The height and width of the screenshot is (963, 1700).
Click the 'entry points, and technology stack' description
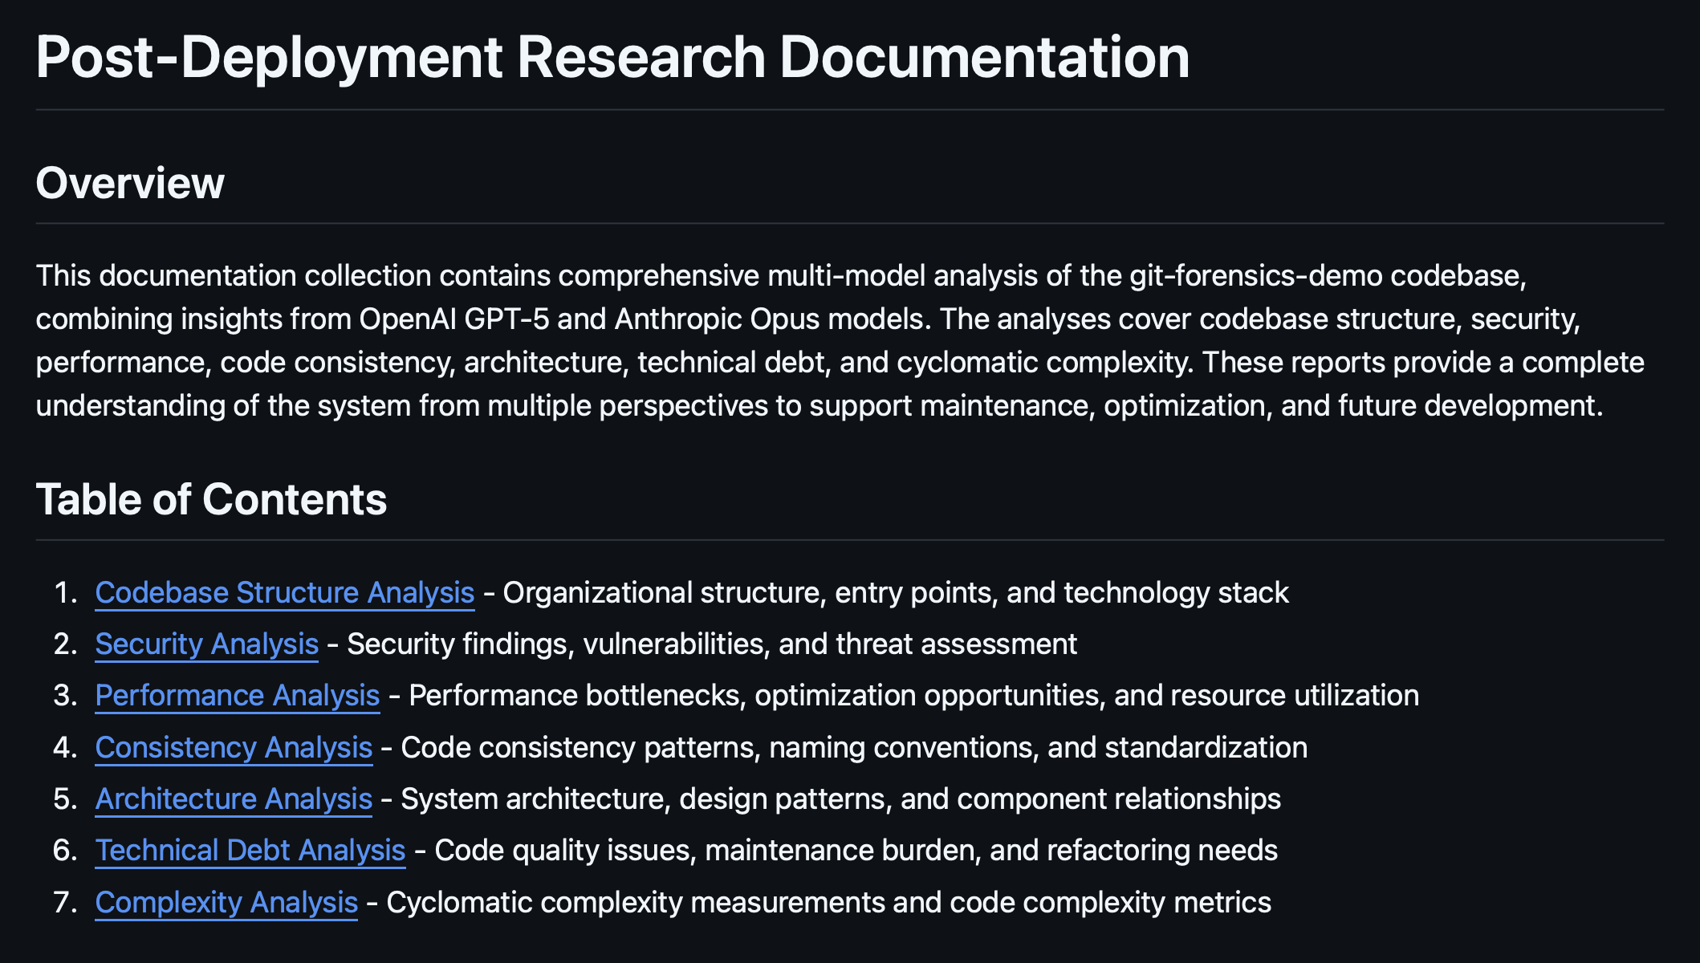point(1061,592)
